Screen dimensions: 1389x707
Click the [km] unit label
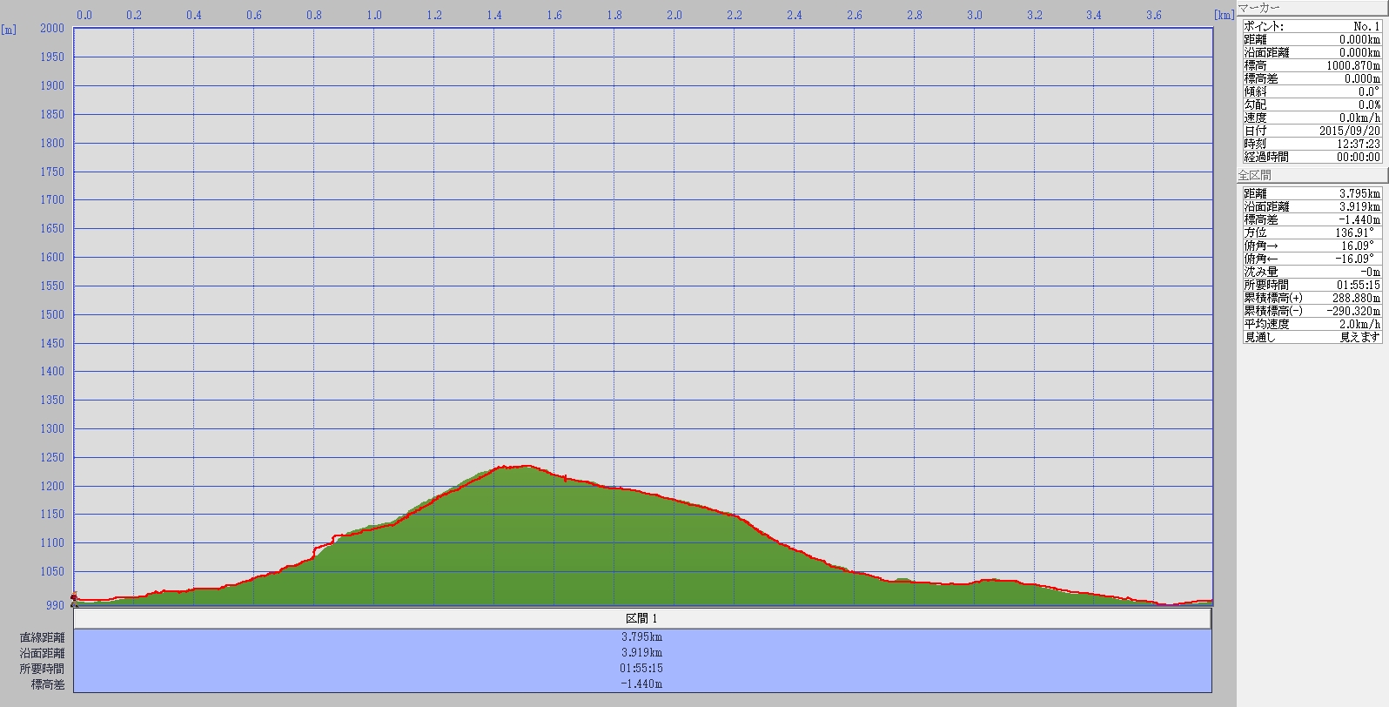click(x=1225, y=15)
